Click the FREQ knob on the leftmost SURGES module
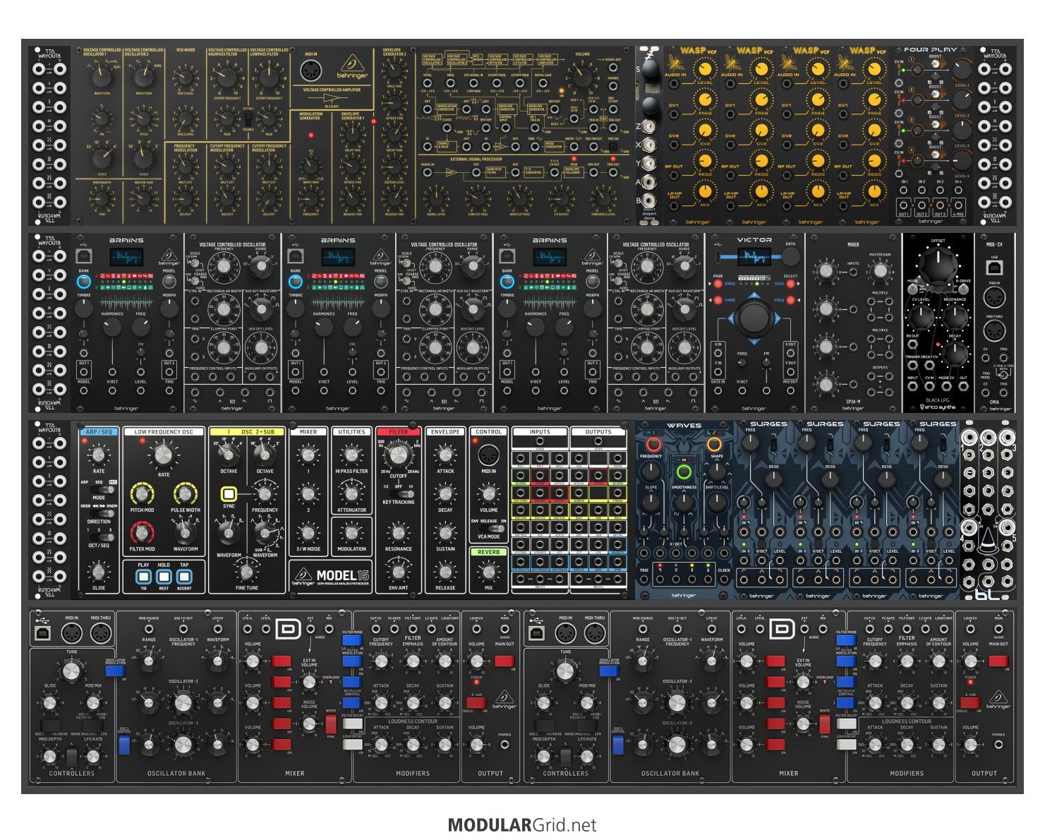The image size is (1045, 840). 751,443
